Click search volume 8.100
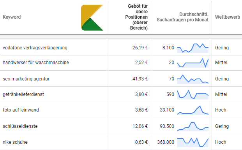 168,48
